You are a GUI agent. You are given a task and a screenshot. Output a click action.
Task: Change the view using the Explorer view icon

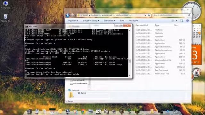173,20
